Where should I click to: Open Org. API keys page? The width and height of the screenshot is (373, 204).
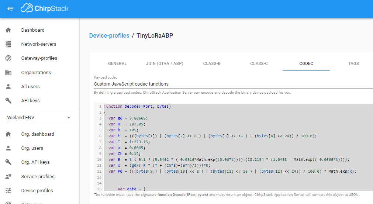tap(35, 162)
